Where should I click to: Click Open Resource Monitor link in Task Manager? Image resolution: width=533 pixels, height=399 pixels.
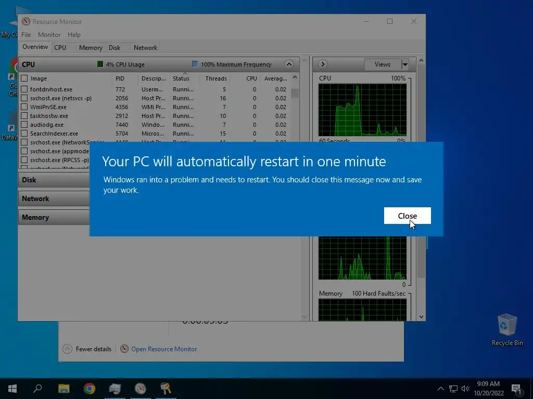click(164, 349)
